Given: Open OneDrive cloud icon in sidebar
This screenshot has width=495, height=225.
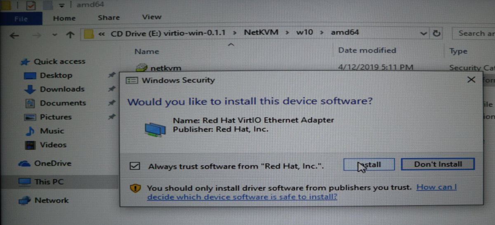Looking at the screenshot, I should pos(25,164).
